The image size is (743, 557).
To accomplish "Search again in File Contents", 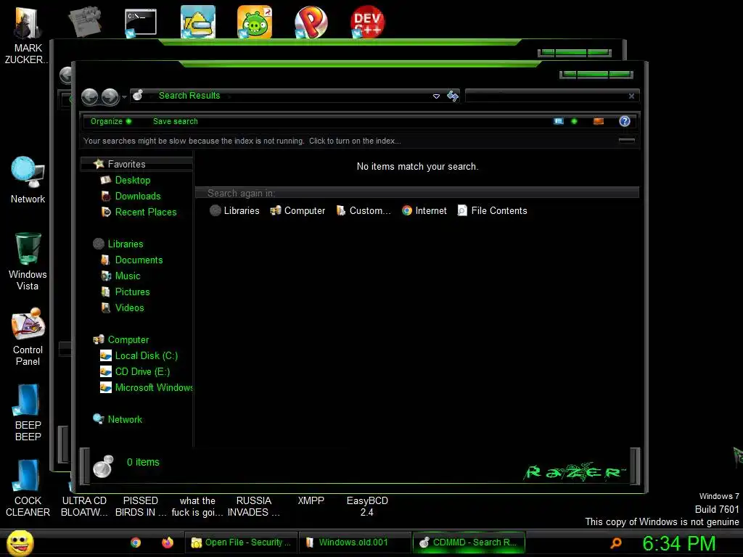I will pos(493,211).
